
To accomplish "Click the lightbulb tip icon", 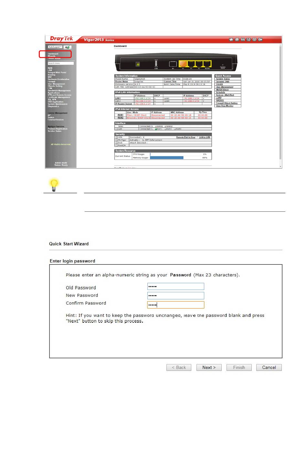I will coord(54,185).
